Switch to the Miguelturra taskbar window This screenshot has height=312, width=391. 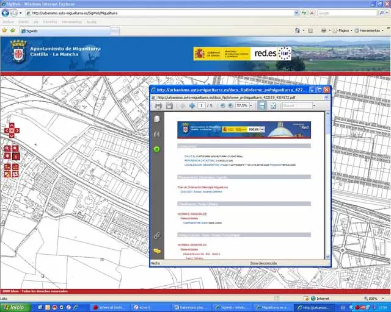click(274, 308)
